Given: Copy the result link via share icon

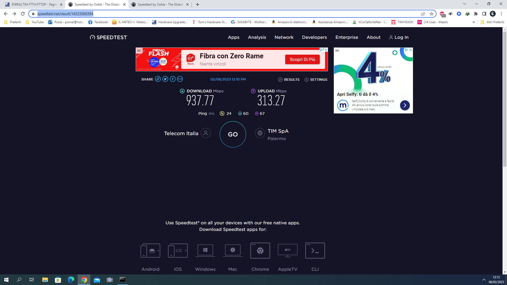Looking at the screenshot, I should coord(158,79).
